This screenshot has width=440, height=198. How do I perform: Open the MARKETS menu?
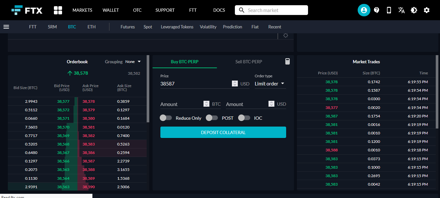click(82, 10)
